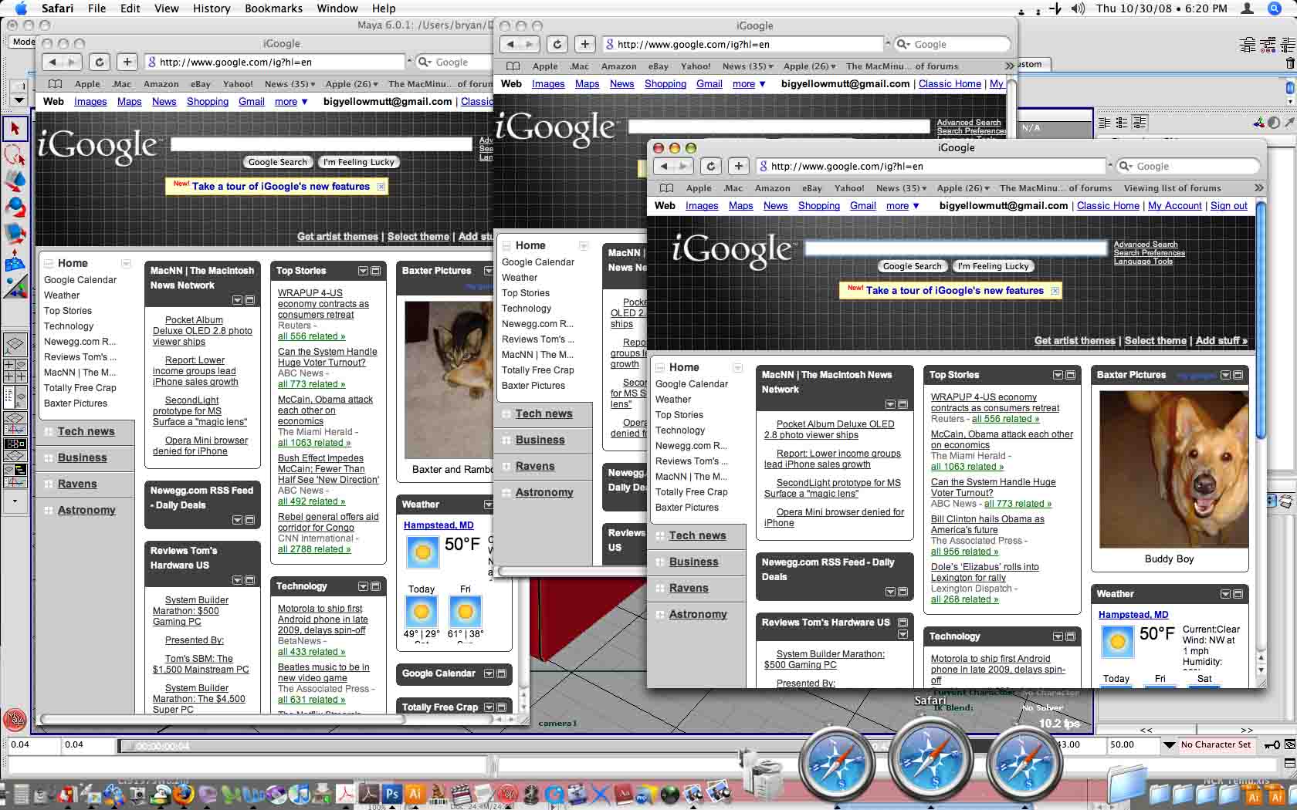Image resolution: width=1297 pixels, height=810 pixels.
Task: Select Tech news tab in front iGoogle
Action: (x=697, y=535)
